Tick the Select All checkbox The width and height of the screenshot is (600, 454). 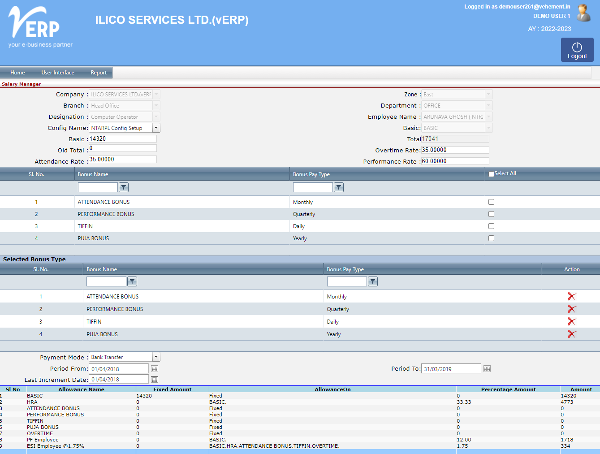[491, 174]
